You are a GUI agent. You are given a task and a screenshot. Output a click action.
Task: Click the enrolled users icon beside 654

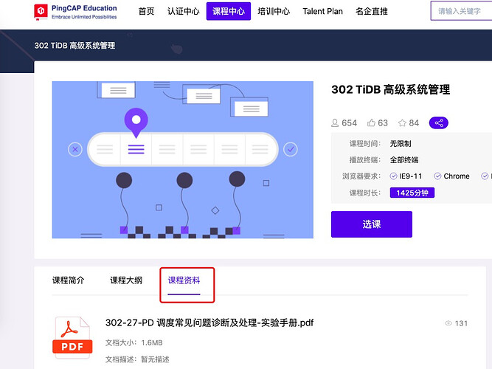click(x=335, y=123)
